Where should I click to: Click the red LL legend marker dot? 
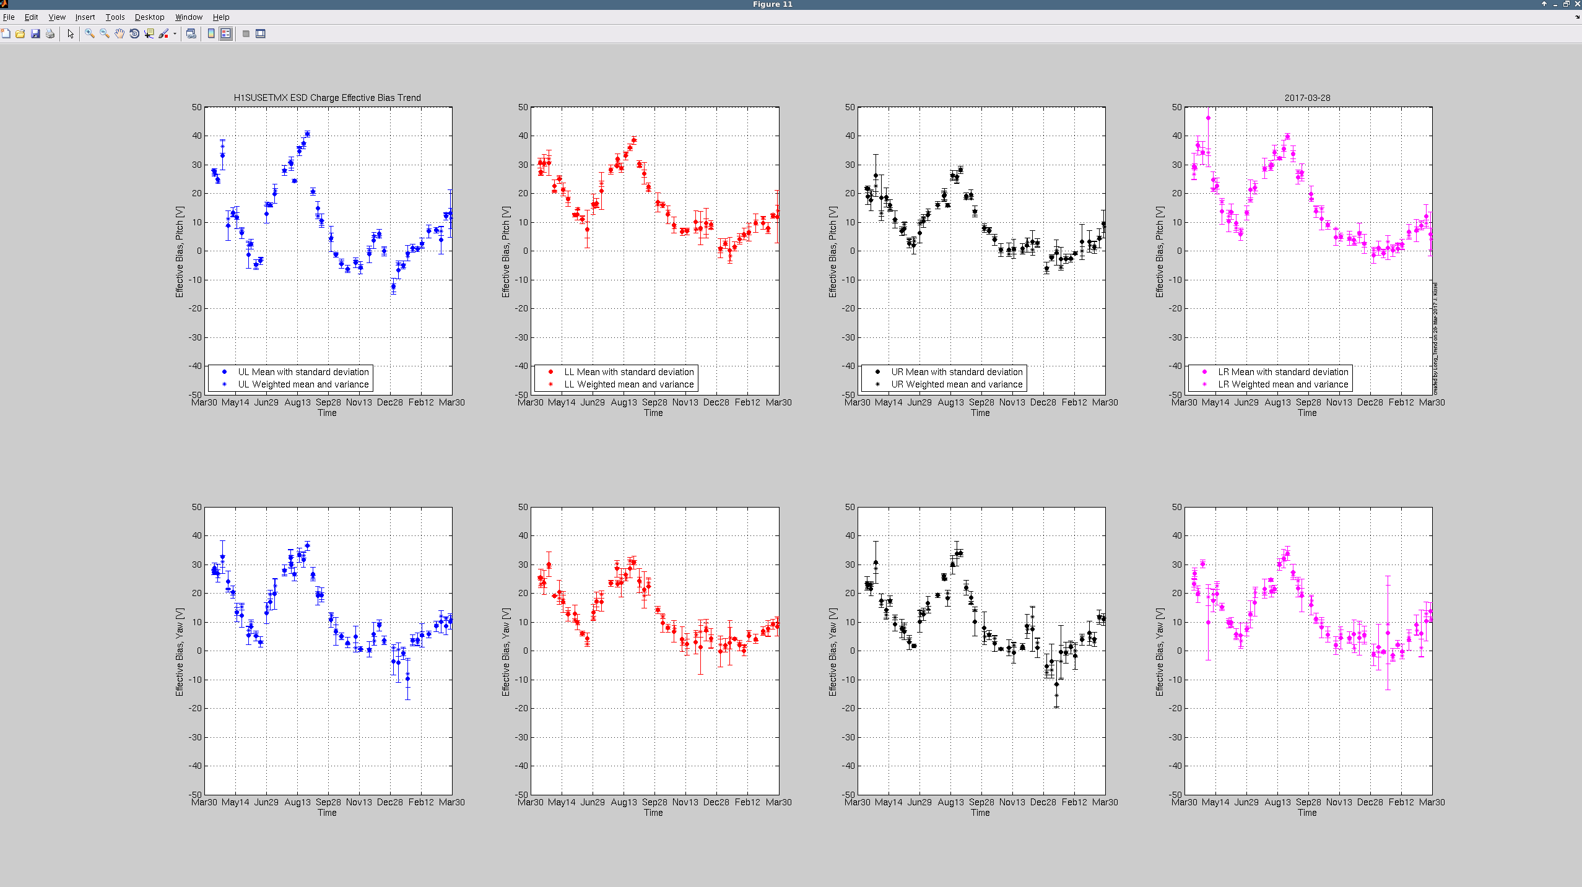coord(550,372)
